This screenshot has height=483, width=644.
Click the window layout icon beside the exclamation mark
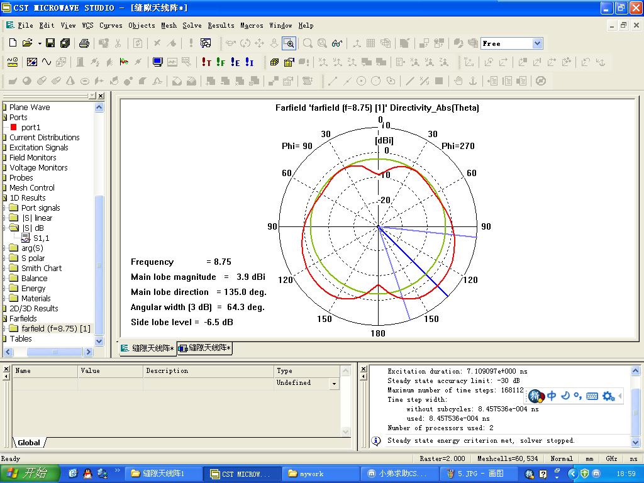206,43
